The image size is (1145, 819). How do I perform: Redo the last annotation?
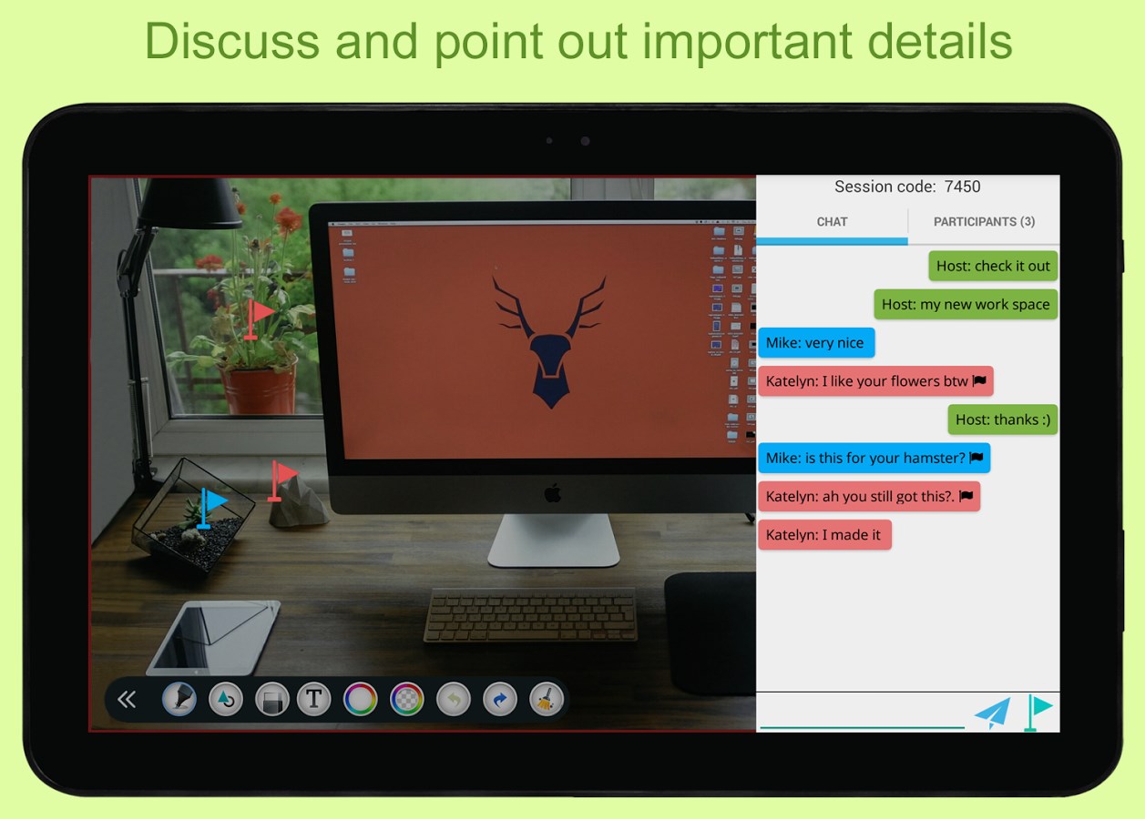(x=499, y=700)
